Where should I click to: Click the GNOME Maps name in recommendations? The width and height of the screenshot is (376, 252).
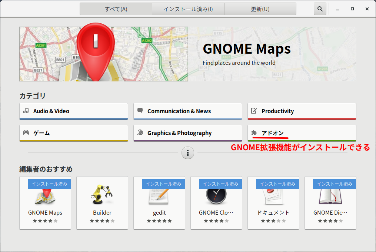pos(45,213)
